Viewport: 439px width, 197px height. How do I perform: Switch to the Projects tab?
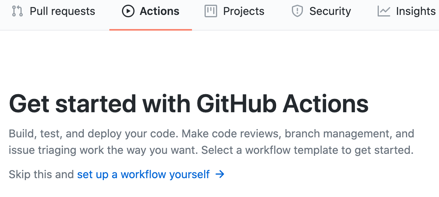click(243, 11)
